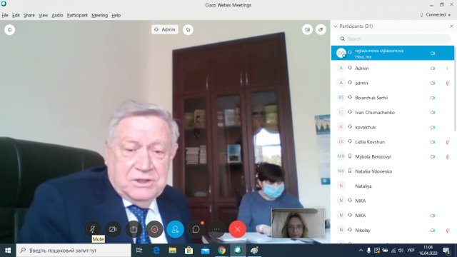Click muted mic icon for Nikolay
The width and height of the screenshot is (457, 257).
click(448, 231)
